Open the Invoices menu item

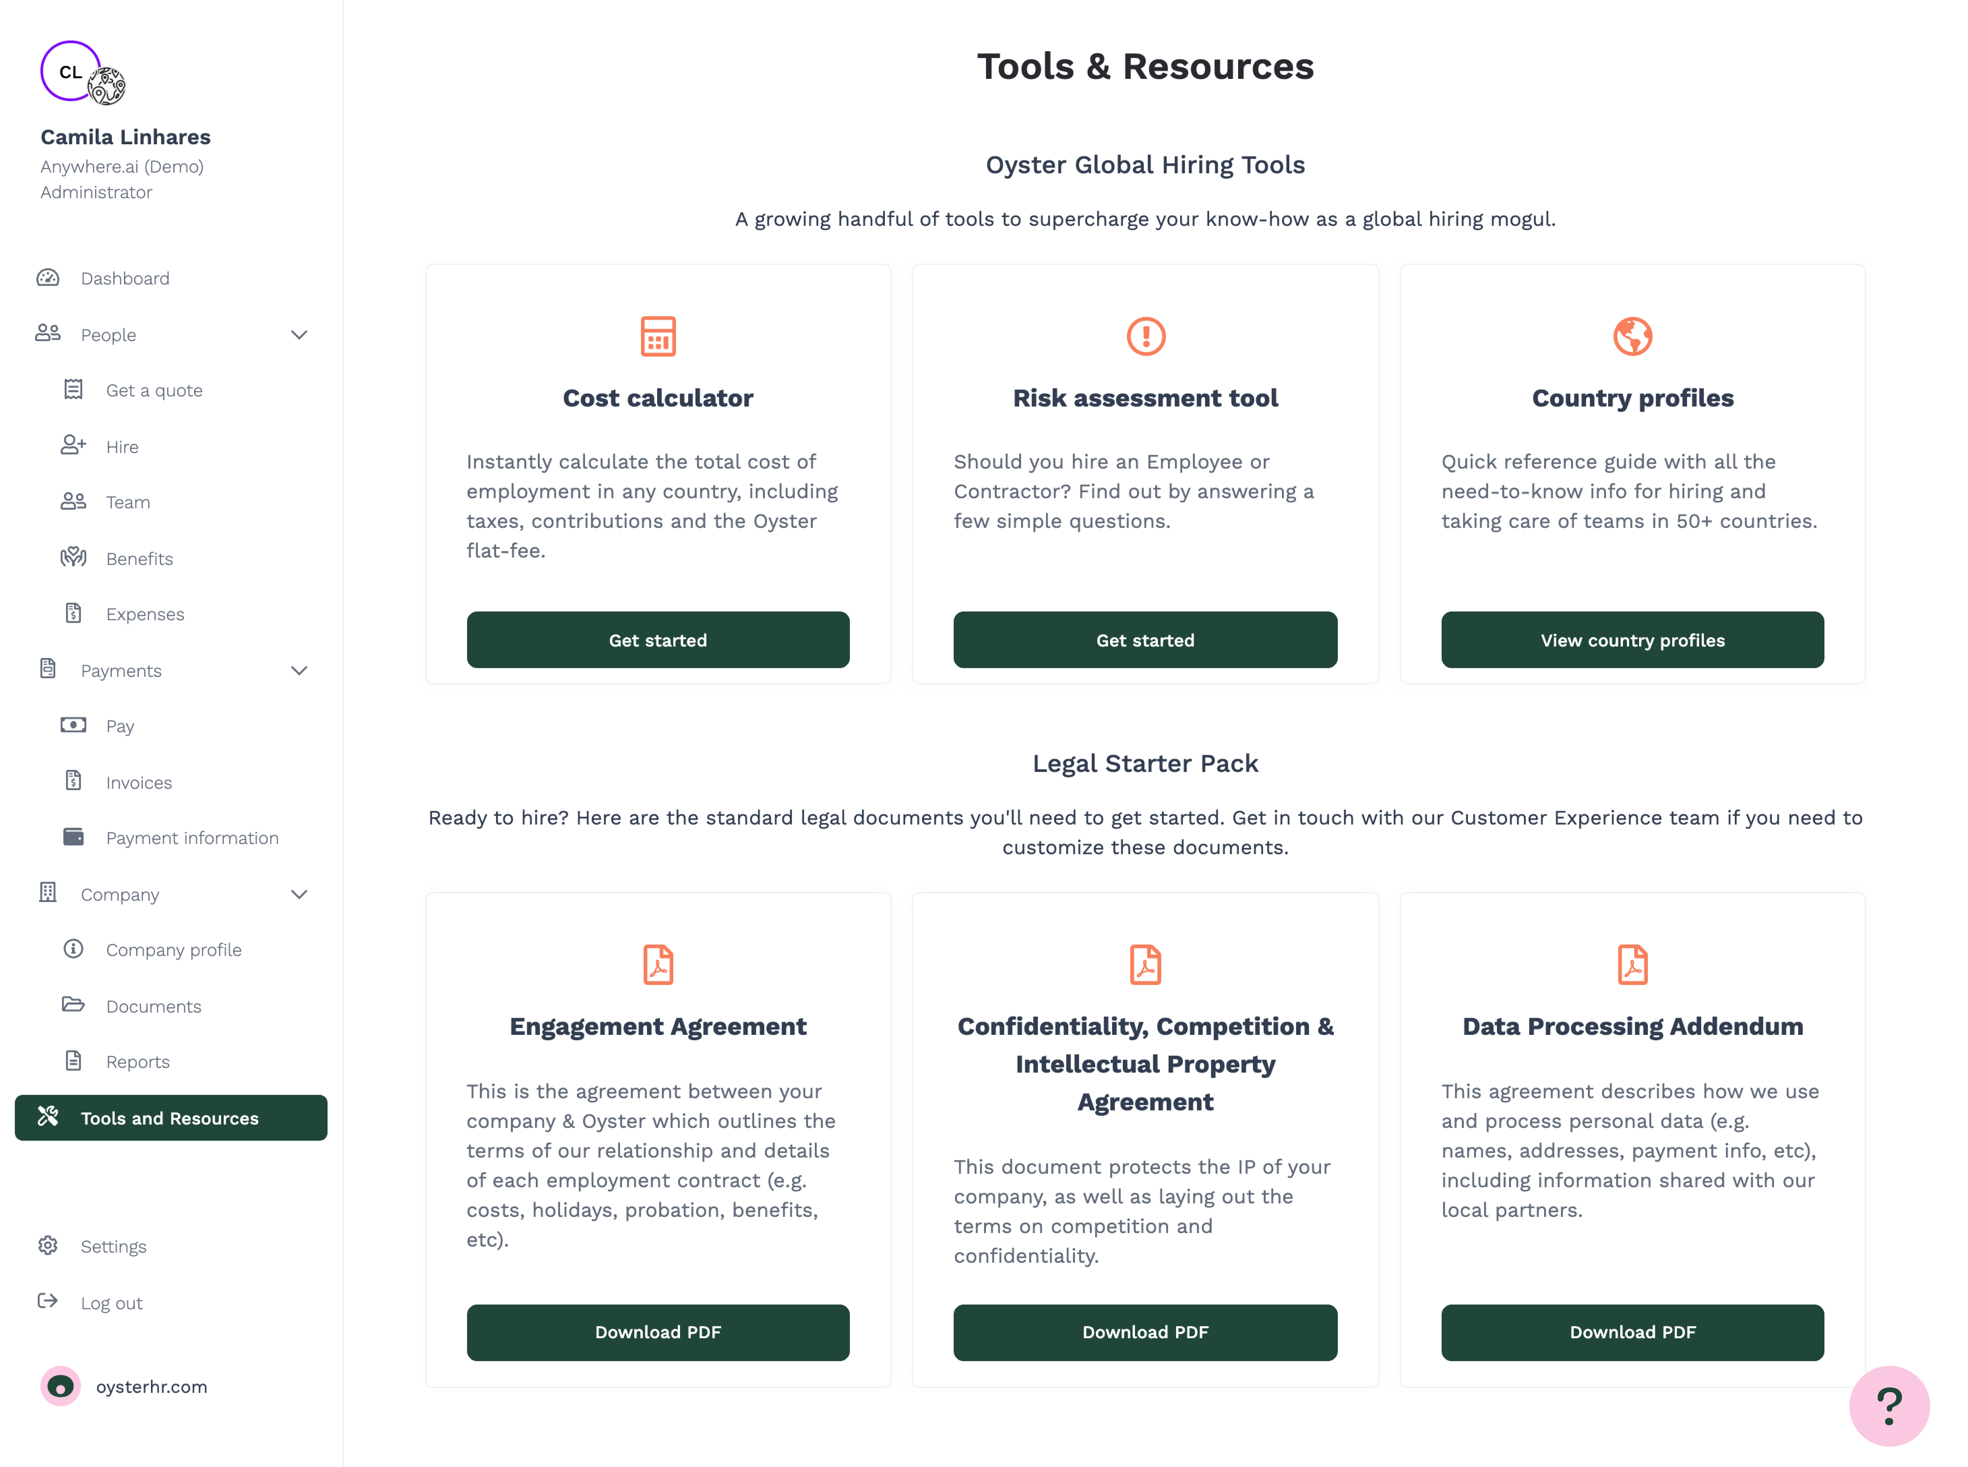click(139, 782)
